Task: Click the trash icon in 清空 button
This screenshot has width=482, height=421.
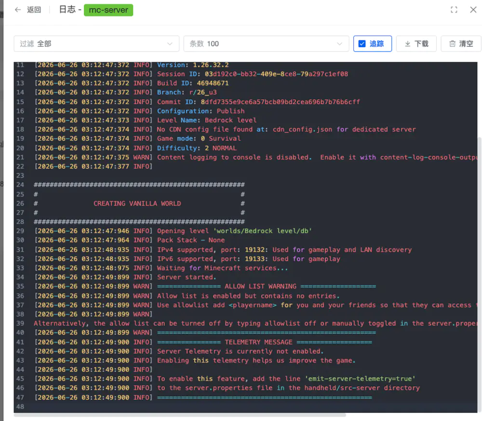Action: pyautogui.click(x=452, y=44)
